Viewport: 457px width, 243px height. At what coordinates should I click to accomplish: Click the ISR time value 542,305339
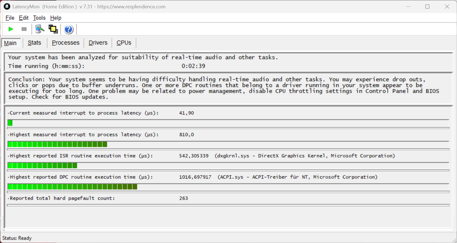(194, 156)
